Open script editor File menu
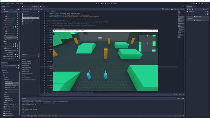This screenshot has height=118, width=210. [23, 9]
